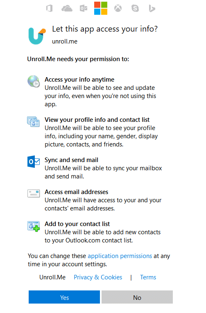Click the envelope email addresses icon
The width and height of the screenshot is (206, 313).
34,193
